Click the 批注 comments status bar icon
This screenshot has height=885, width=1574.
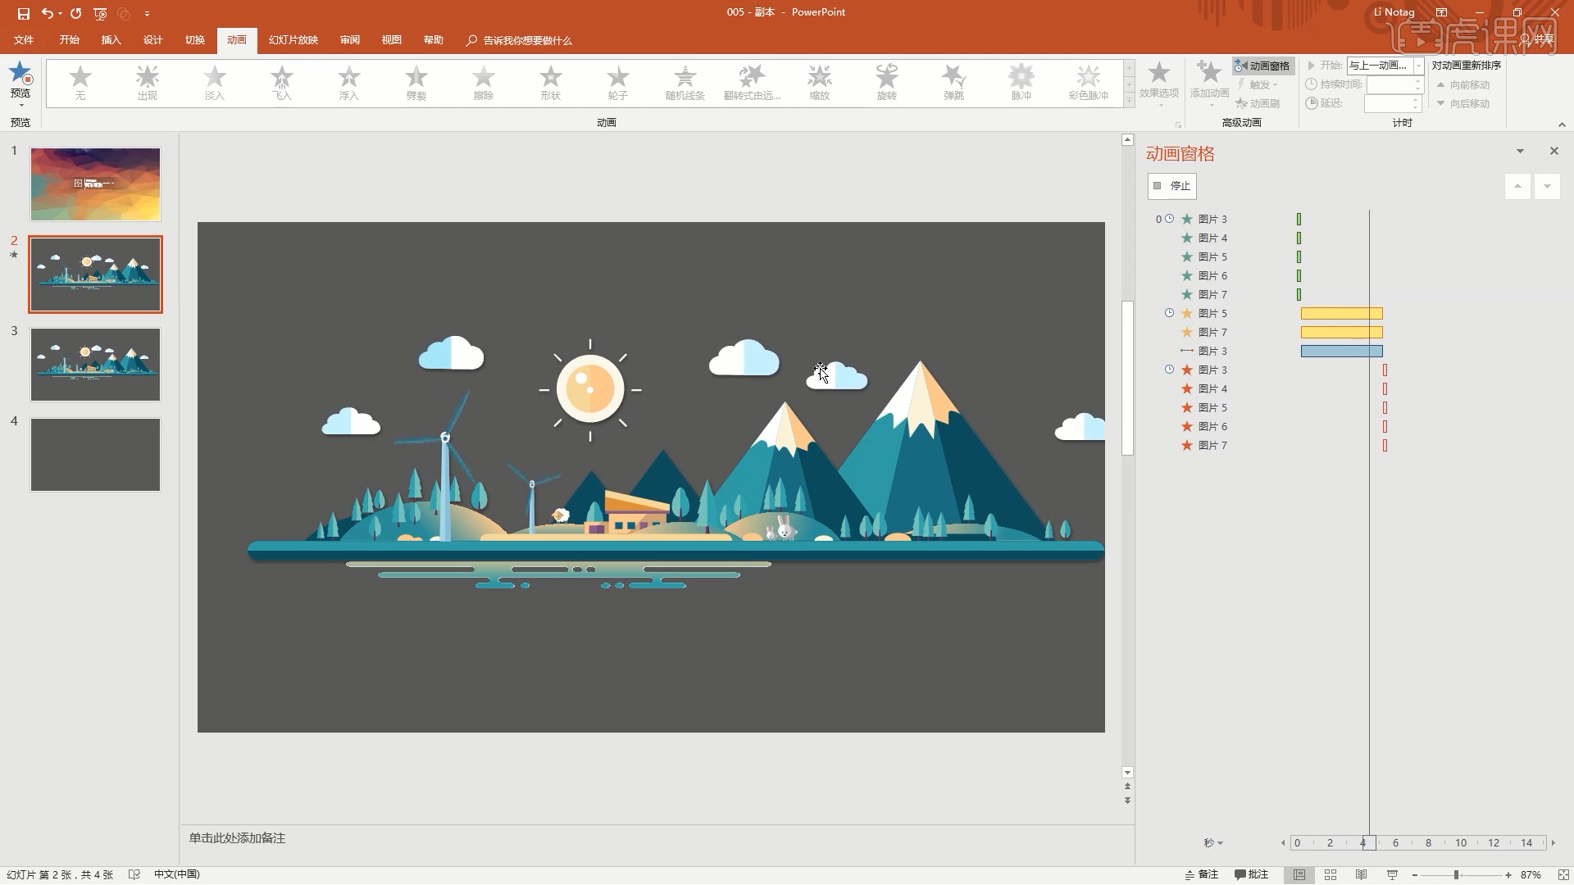[1252, 875]
